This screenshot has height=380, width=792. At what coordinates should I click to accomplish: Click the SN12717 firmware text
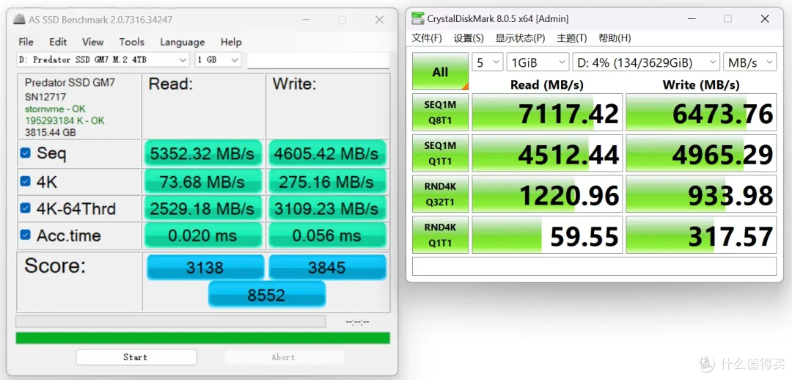click(45, 97)
